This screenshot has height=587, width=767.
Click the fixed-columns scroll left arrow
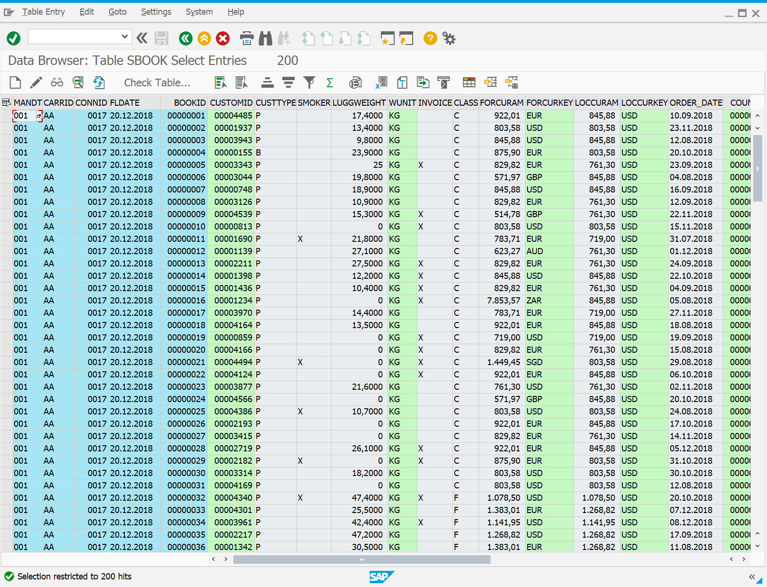(213, 559)
